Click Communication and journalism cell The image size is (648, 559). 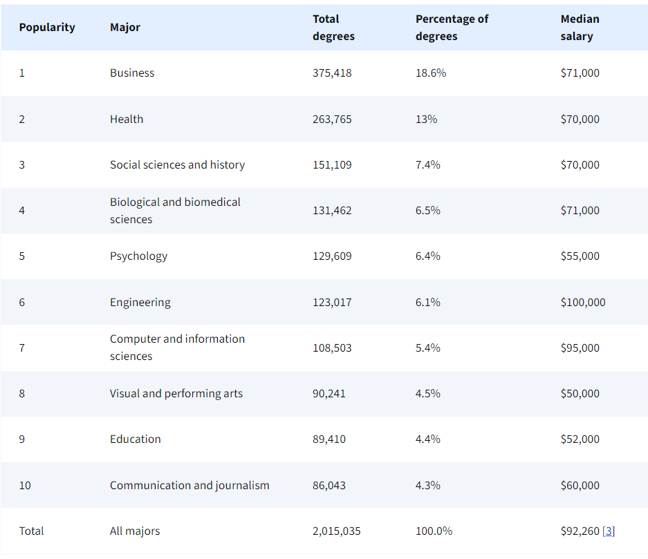189,486
